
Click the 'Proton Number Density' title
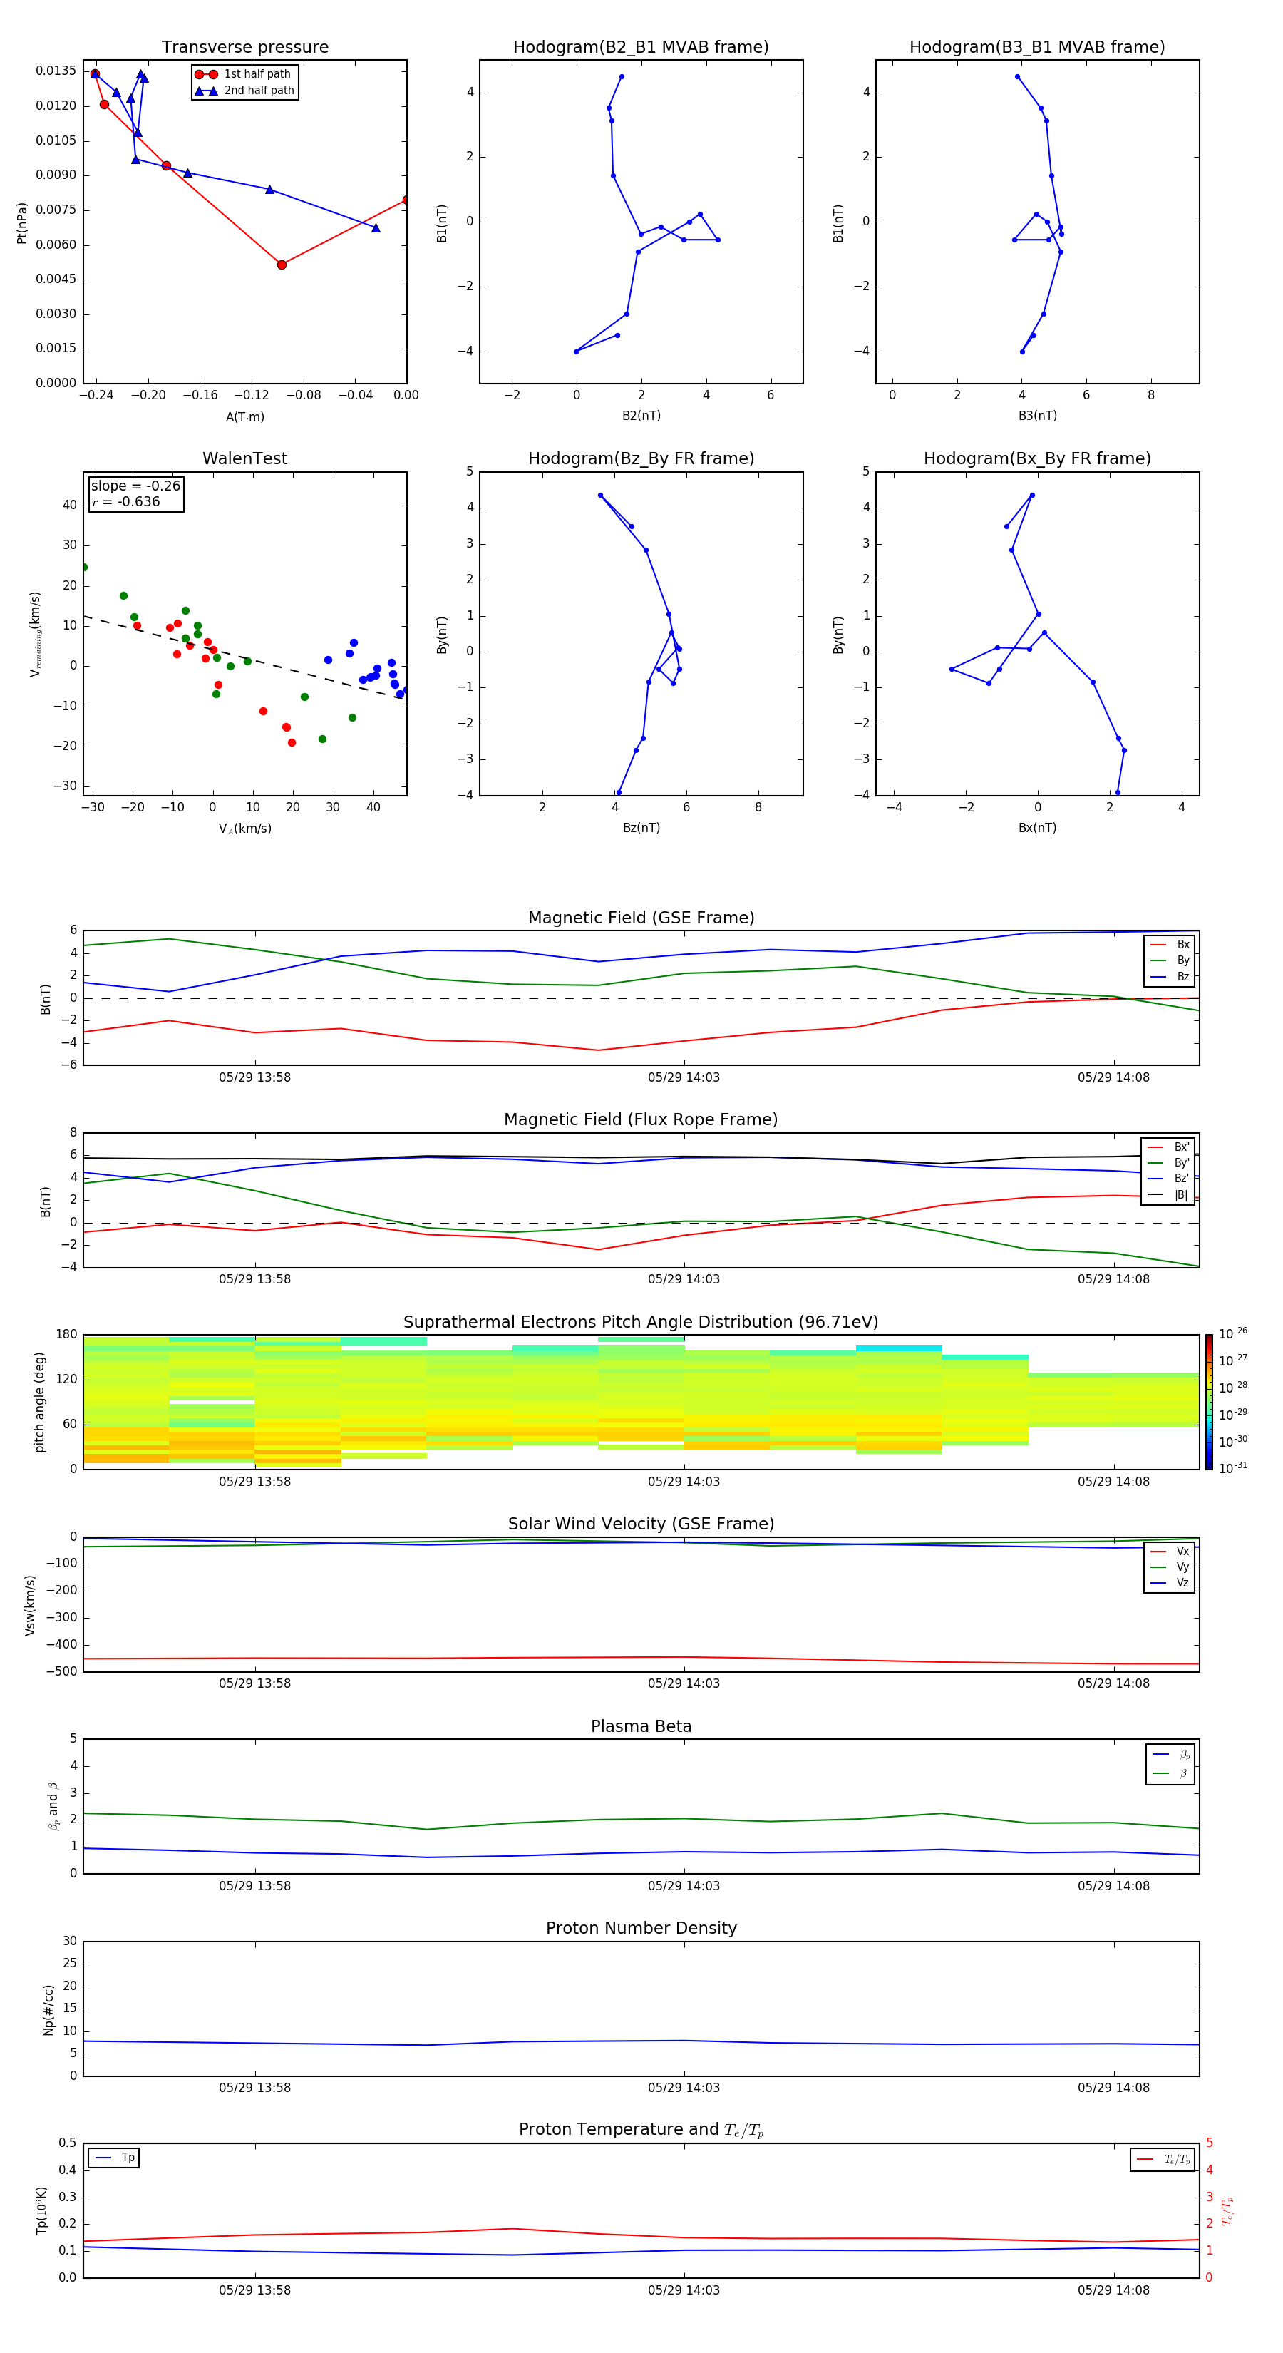(x=641, y=1928)
